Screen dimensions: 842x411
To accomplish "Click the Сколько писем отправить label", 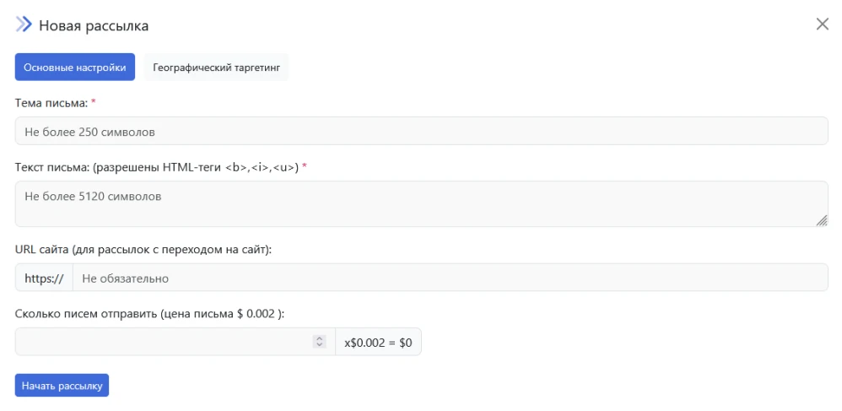I will point(149,313).
